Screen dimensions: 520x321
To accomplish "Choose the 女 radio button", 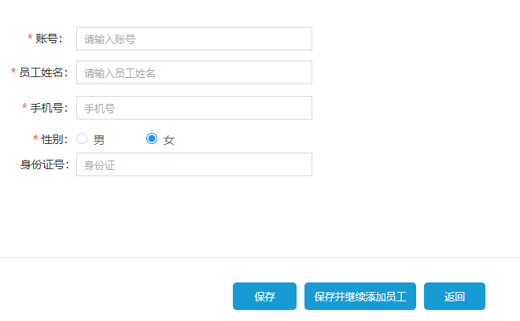I will coord(152,139).
